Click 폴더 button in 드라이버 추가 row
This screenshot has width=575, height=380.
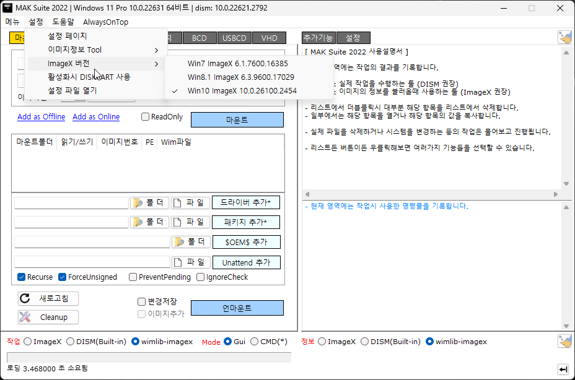pos(149,202)
